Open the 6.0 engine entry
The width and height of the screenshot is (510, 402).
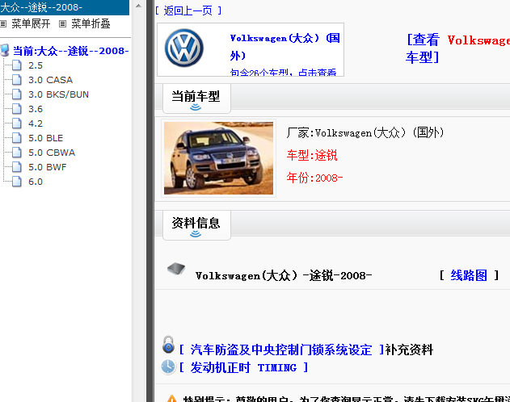click(36, 182)
